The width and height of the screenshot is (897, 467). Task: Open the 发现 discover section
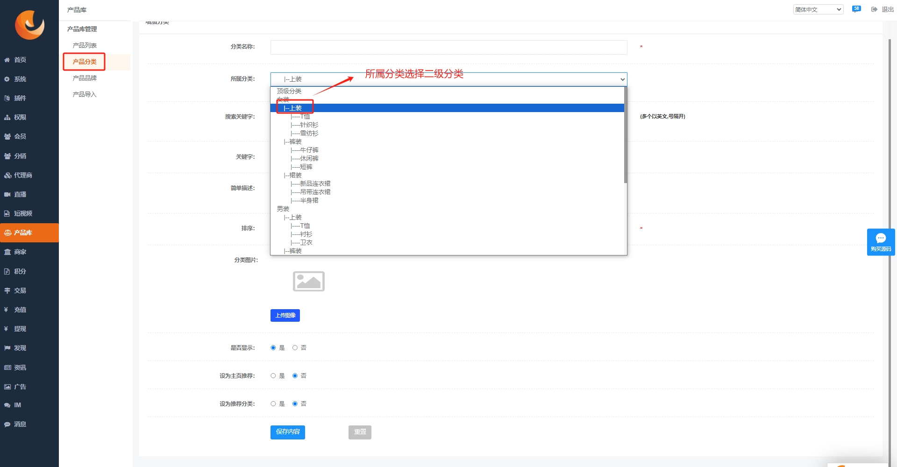pyautogui.click(x=29, y=348)
